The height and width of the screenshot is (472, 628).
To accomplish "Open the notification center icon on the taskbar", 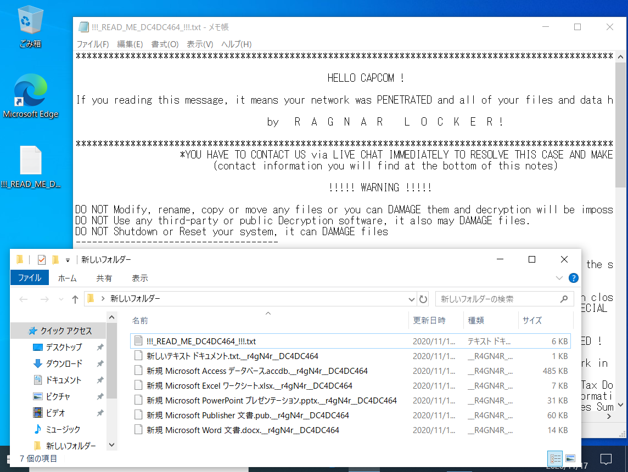I will [x=606, y=458].
